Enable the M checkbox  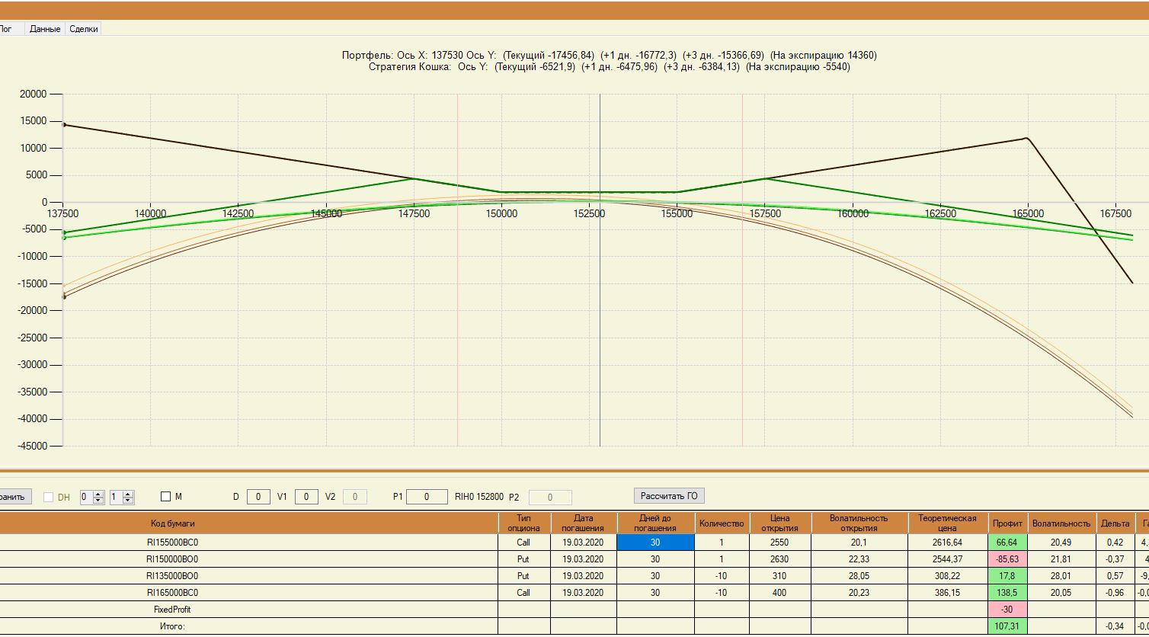pyautogui.click(x=165, y=497)
